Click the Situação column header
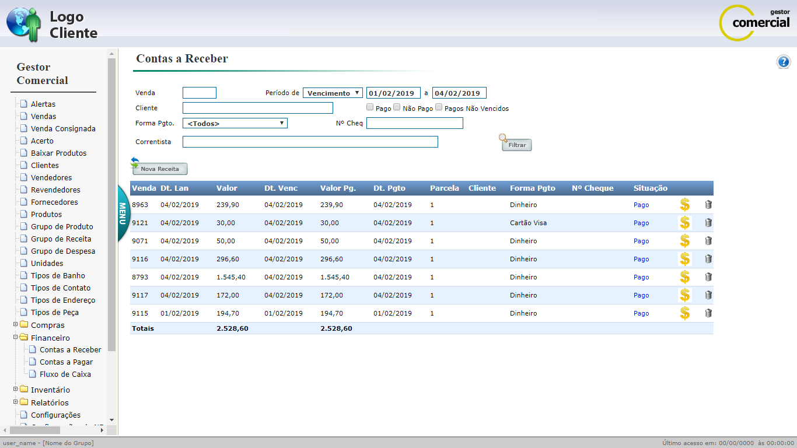The image size is (797, 448). (651, 188)
